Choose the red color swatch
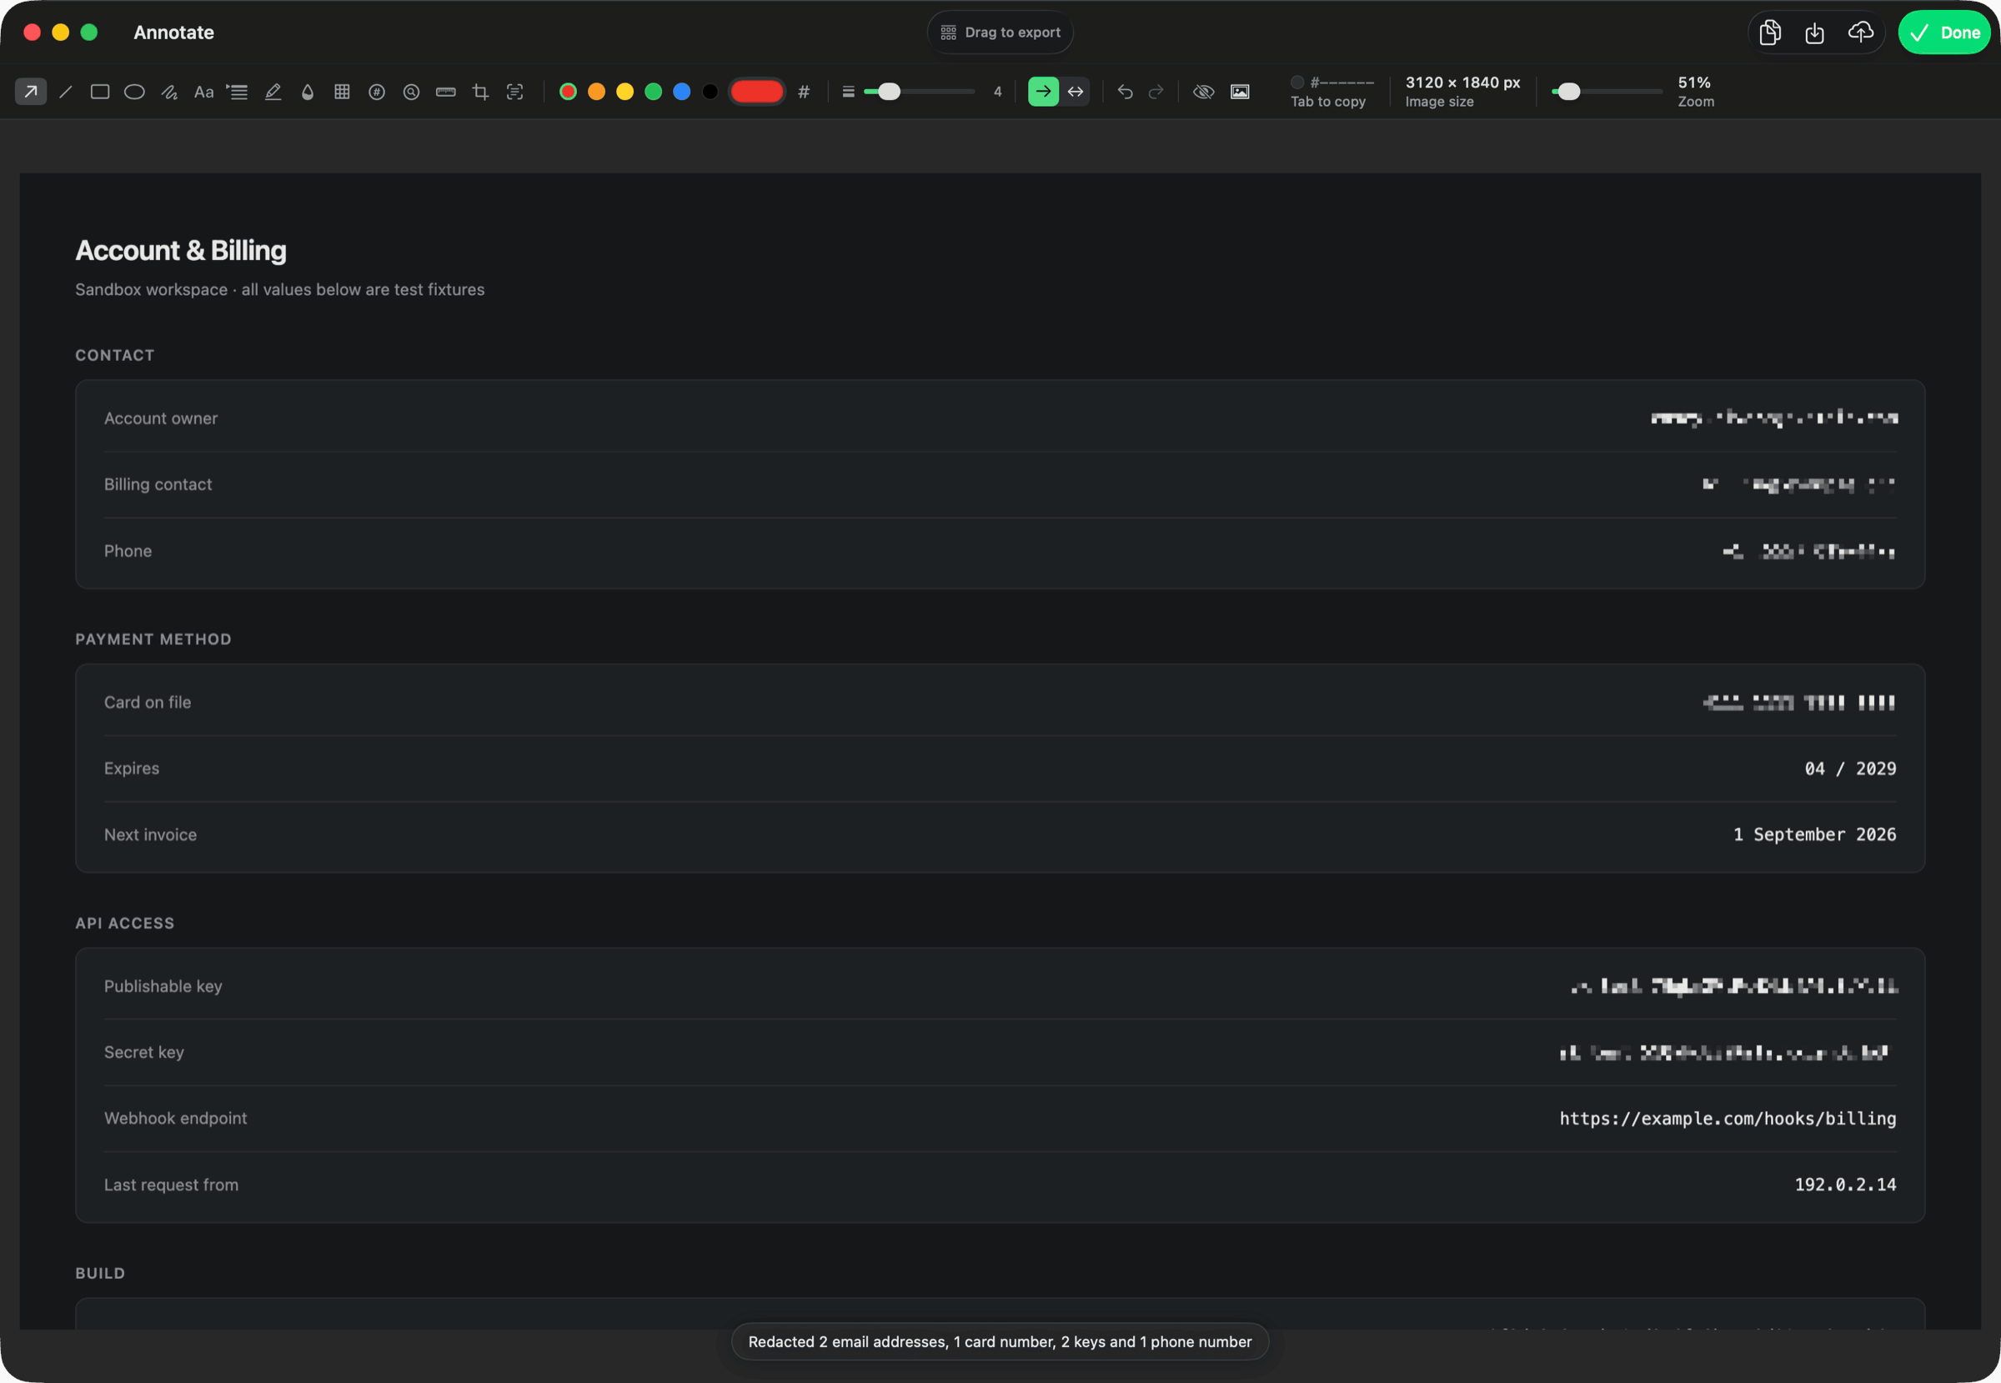Image resolution: width=2001 pixels, height=1383 pixels. 569,91
